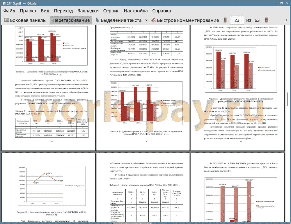The image size is (291, 224).
Task: Click the Okular app icon in title bar
Action: (x=4, y=3)
